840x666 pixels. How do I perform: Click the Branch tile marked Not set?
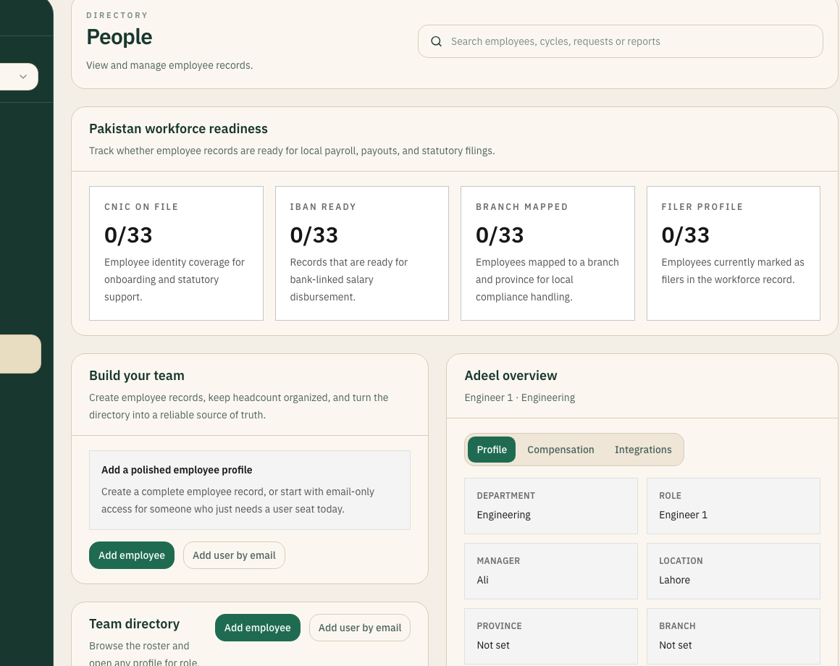pyautogui.click(x=734, y=636)
